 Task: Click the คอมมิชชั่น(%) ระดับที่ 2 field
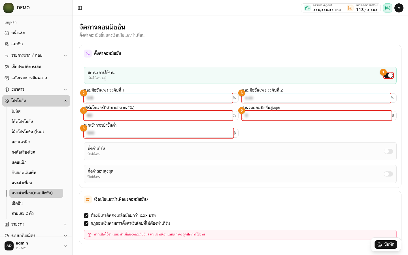[x=316, y=98]
